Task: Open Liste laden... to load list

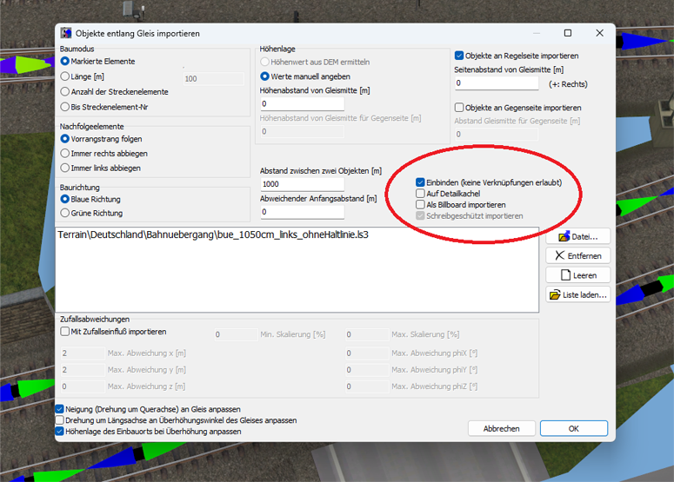Action: [x=577, y=295]
